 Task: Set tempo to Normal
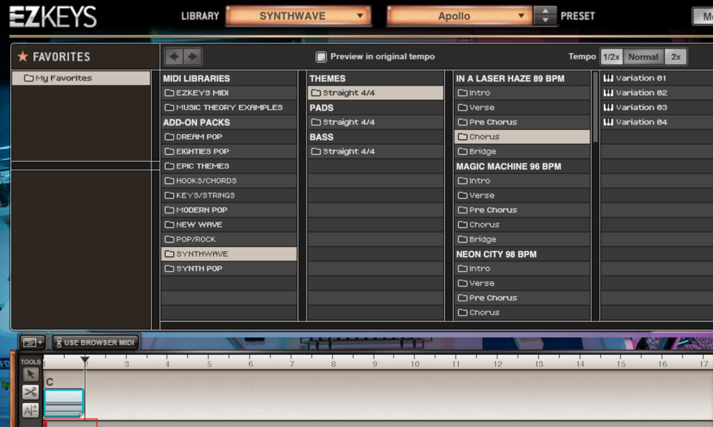pyautogui.click(x=643, y=57)
